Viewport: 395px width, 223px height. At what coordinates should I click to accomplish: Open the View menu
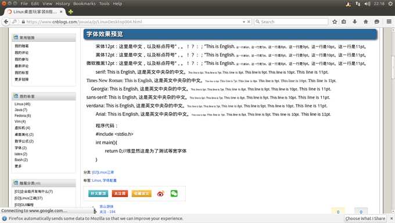pos(47,3)
